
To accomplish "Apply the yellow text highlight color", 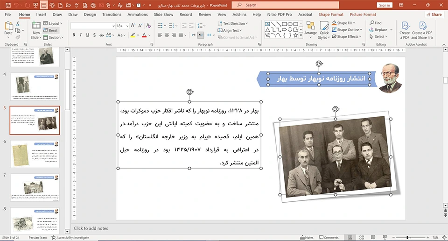I will coord(133,35).
